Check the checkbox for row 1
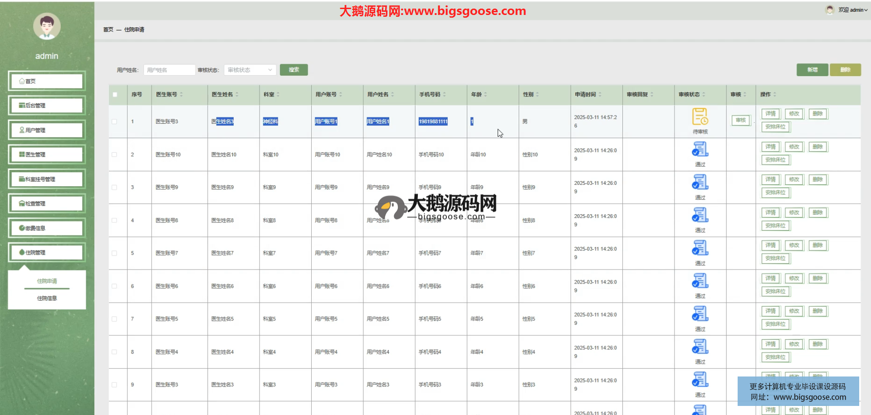The width and height of the screenshot is (871, 415). point(114,121)
